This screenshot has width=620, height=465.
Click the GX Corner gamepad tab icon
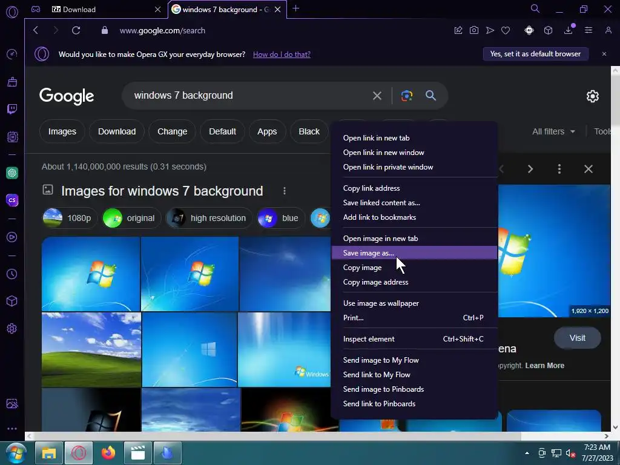(x=36, y=9)
